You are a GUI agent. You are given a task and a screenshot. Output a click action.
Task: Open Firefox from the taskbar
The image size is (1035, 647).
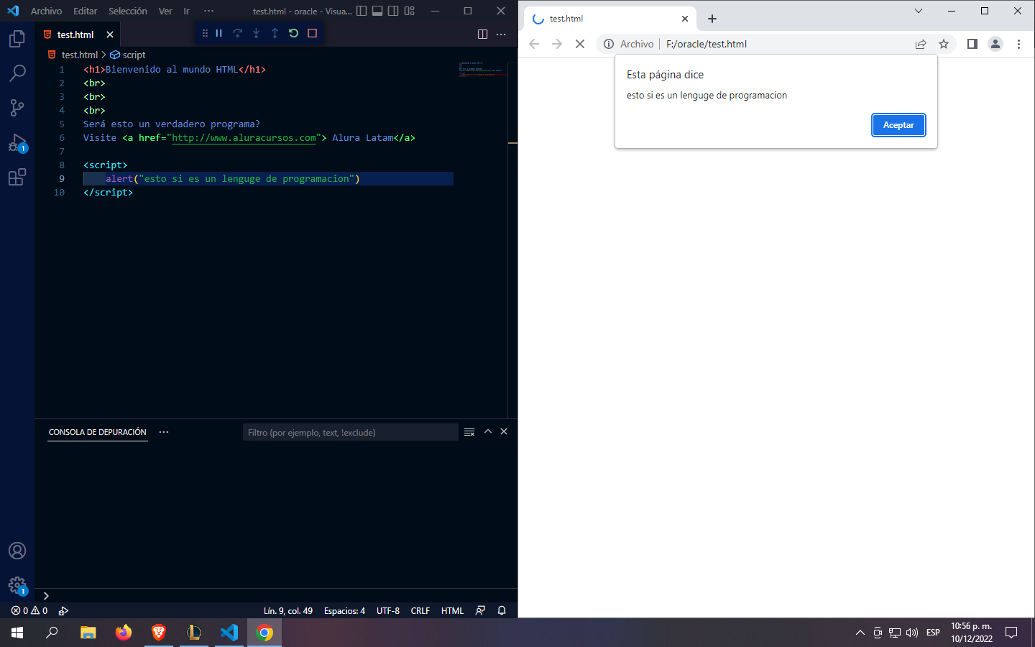[x=124, y=633]
